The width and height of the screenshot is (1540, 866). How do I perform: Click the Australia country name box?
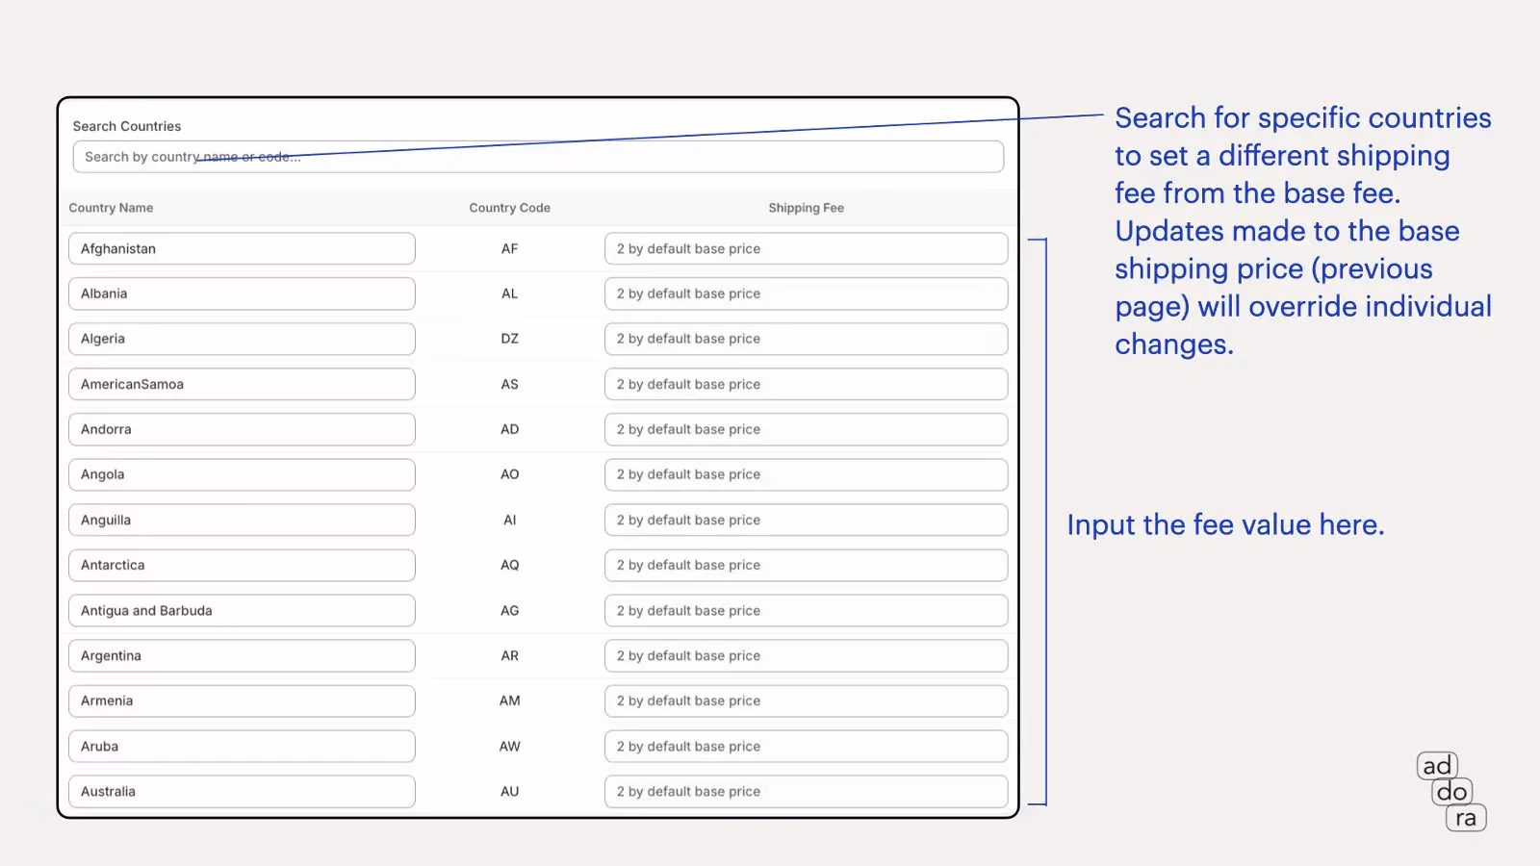click(242, 791)
